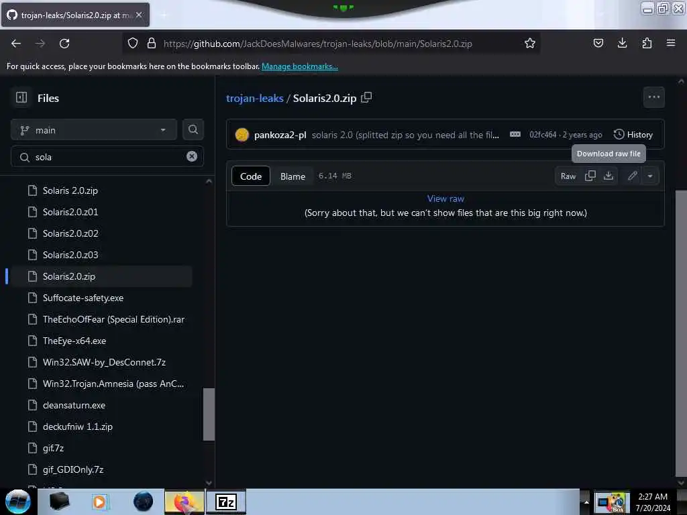Image resolution: width=687 pixels, height=515 pixels.
Task: Switch to the Code view tab
Action: coord(251,176)
